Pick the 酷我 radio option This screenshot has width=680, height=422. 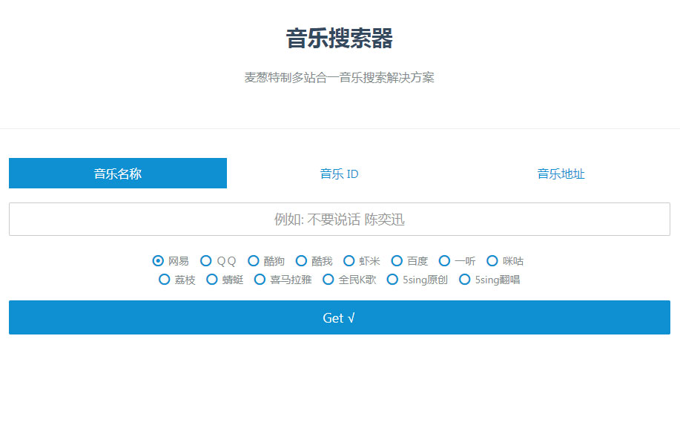pos(301,261)
